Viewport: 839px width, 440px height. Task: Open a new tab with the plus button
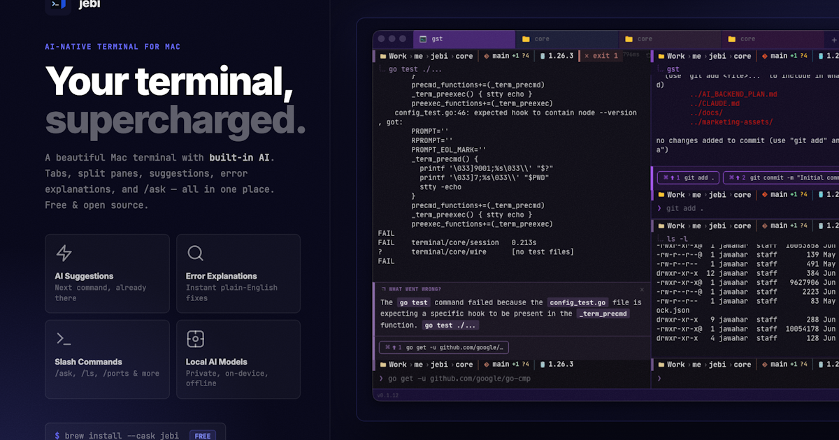tap(834, 40)
